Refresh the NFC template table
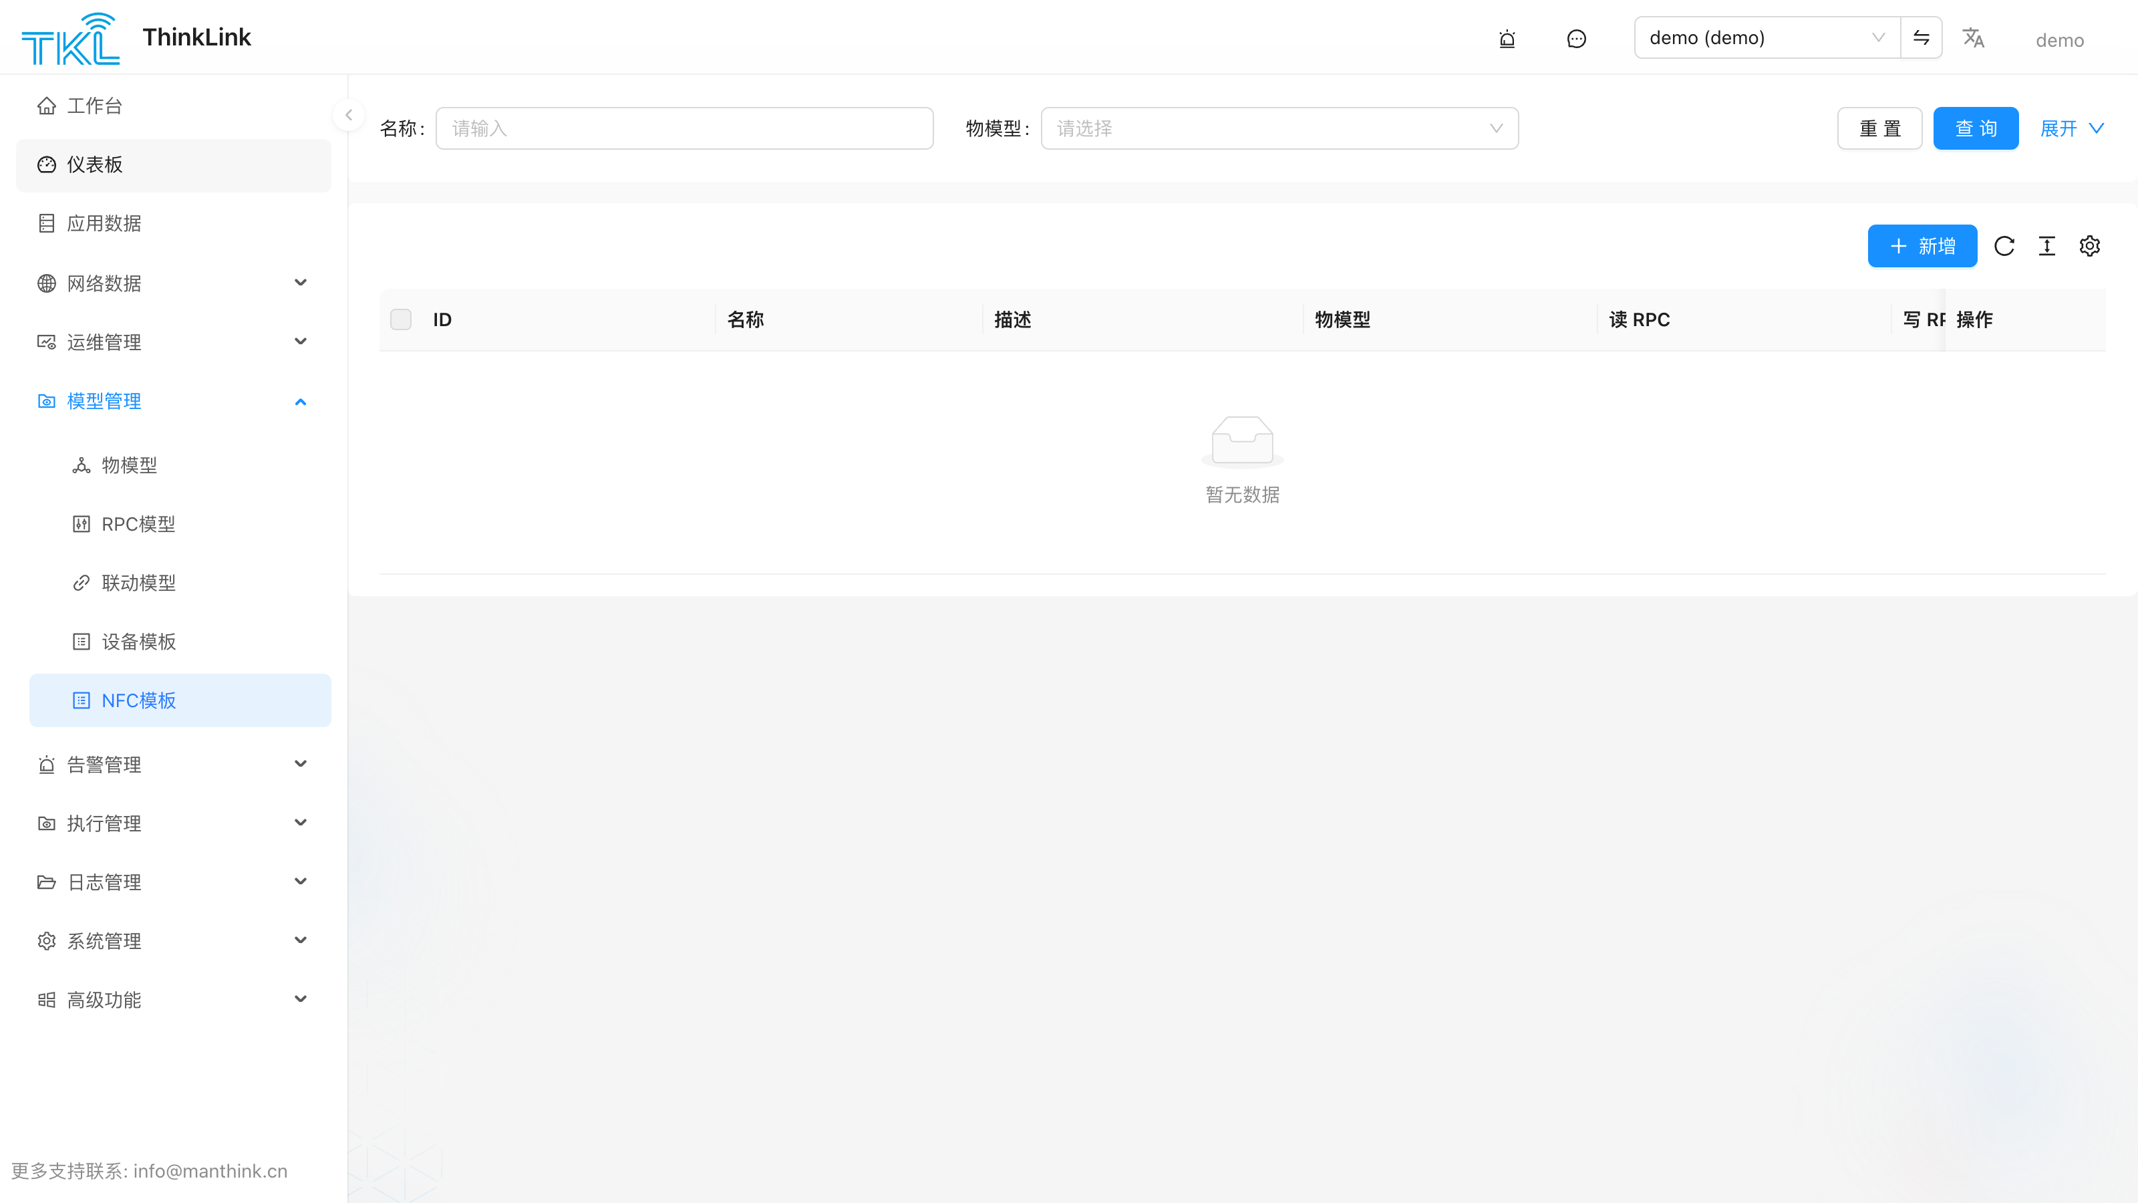Viewport: 2138px width, 1203px height. pyautogui.click(x=2004, y=246)
